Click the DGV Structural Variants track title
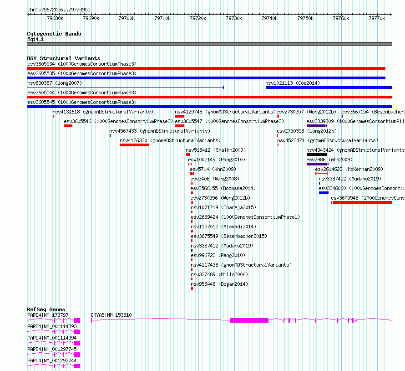 tap(64, 58)
